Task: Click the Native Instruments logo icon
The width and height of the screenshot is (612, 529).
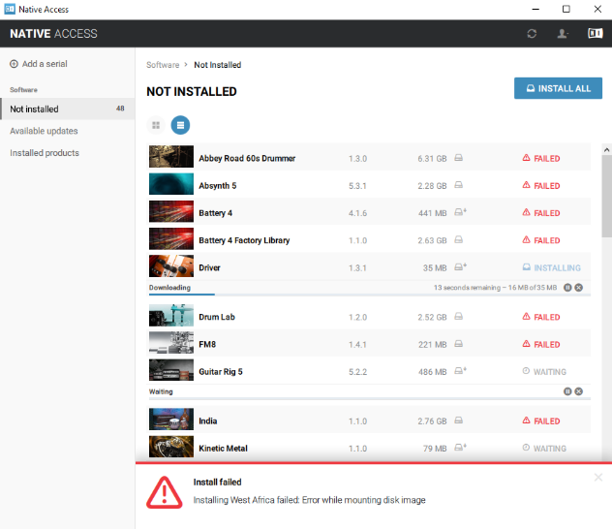Action: [594, 34]
